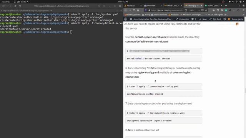Open a new browser tab

(226, 5)
